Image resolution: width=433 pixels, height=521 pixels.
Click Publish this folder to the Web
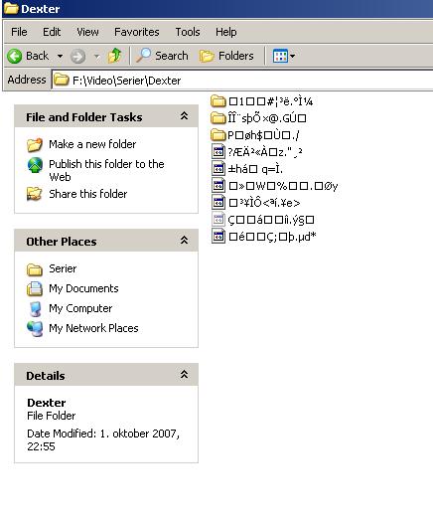106,170
